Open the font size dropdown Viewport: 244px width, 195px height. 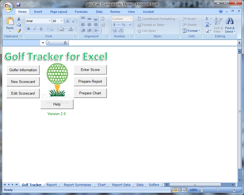pos(62,21)
